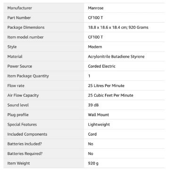Select the 25 Cubic Feet Per Minute value
This screenshot has width=174, height=170.
[x=110, y=95]
